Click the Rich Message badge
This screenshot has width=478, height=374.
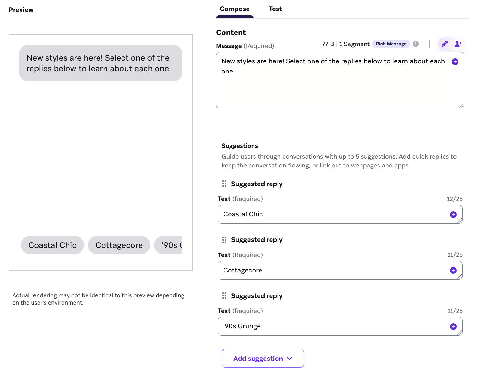point(391,44)
